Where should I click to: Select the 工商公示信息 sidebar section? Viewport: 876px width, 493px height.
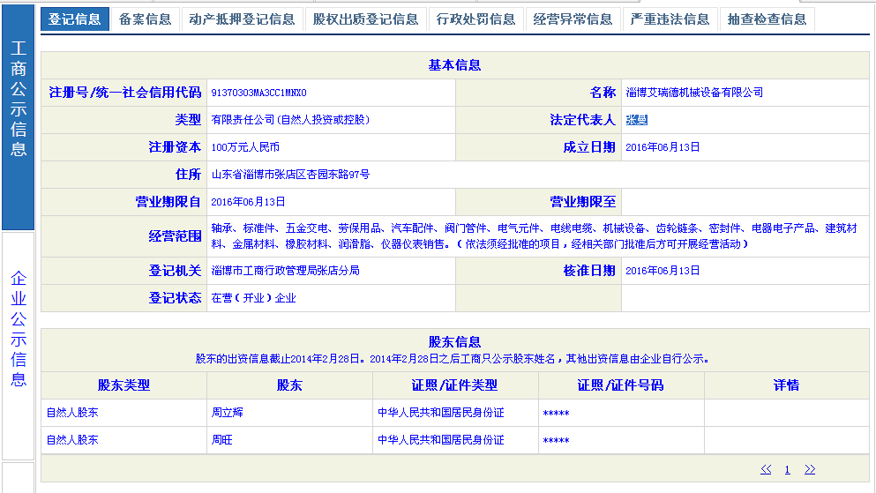pyautogui.click(x=19, y=97)
